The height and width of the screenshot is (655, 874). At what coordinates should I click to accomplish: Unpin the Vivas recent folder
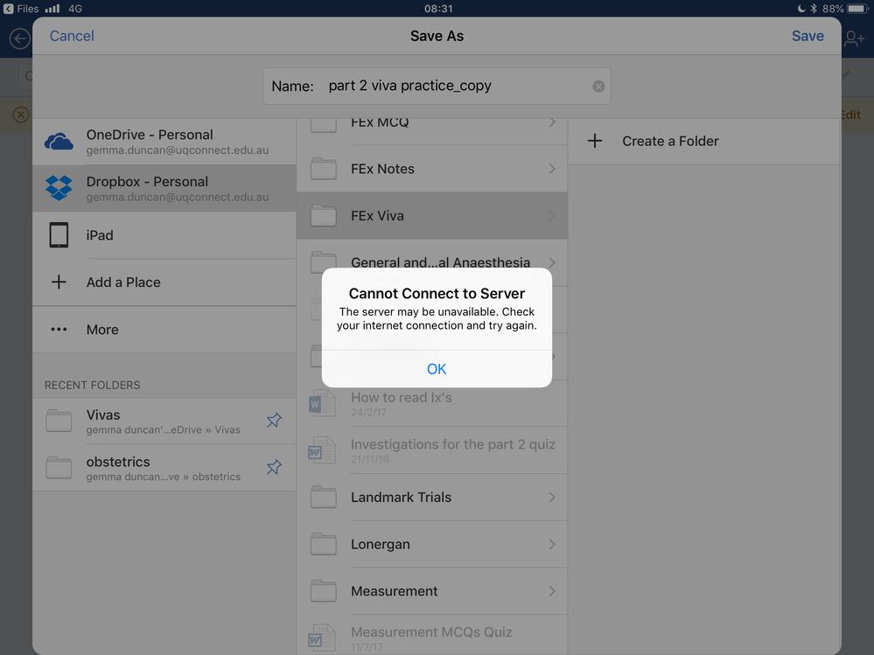(x=274, y=421)
